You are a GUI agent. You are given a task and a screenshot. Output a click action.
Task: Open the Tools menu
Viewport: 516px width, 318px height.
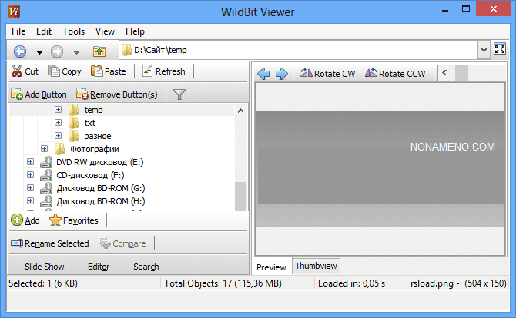74,31
